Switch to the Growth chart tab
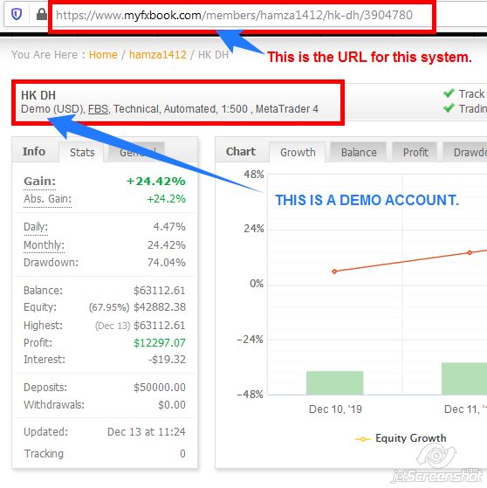 [298, 152]
